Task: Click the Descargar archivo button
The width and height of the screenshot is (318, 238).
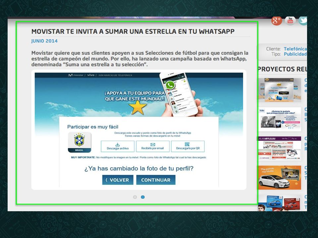Action: [x=118, y=146]
